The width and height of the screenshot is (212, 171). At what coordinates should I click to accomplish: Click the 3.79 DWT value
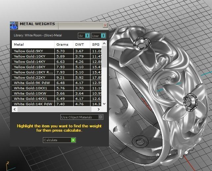click(x=79, y=56)
